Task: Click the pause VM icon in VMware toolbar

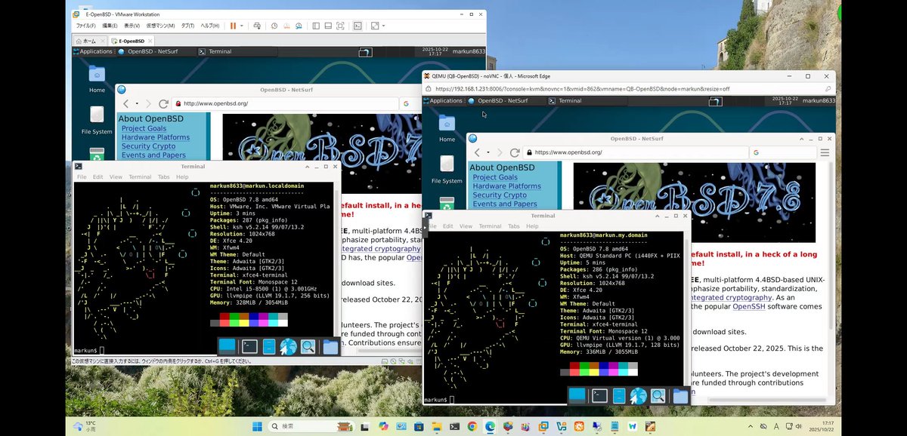Action: pos(233,26)
